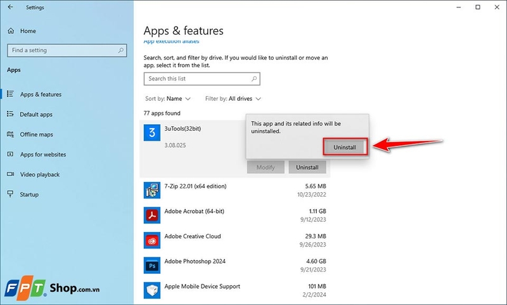507x305 pixels.
Task: Click the Adobe Creative Cloud icon
Action: coord(152,240)
